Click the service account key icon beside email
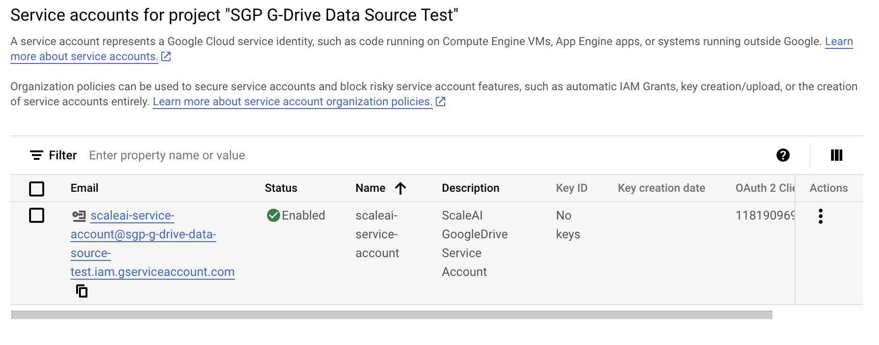This screenshot has width=879, height=345. [78, 216]
